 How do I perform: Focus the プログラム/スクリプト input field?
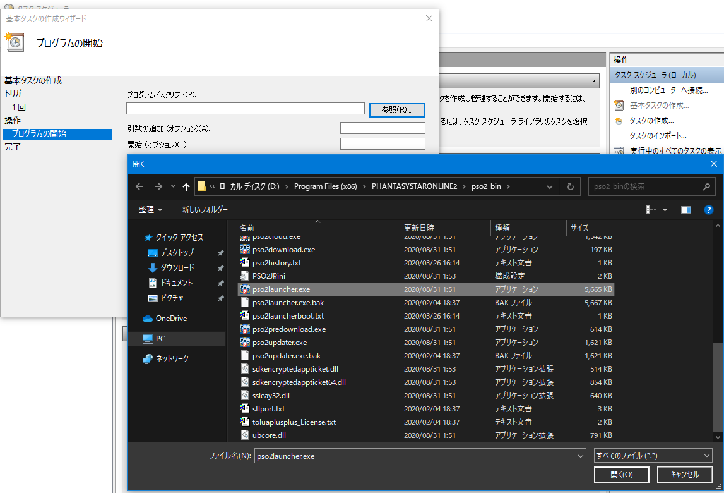click(x=246, y=108)
